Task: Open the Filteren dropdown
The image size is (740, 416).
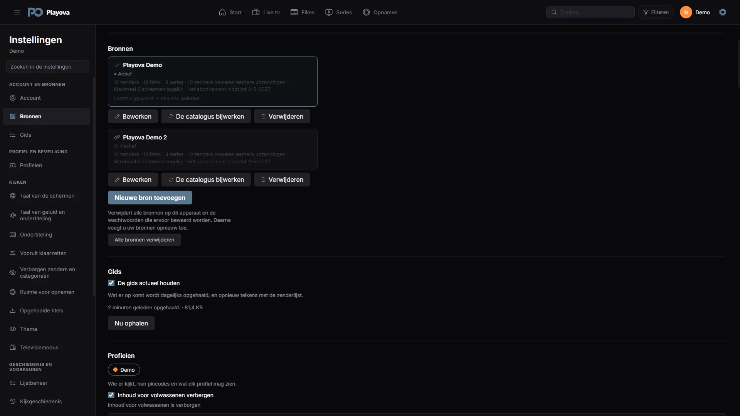Action: coord(656,12)
